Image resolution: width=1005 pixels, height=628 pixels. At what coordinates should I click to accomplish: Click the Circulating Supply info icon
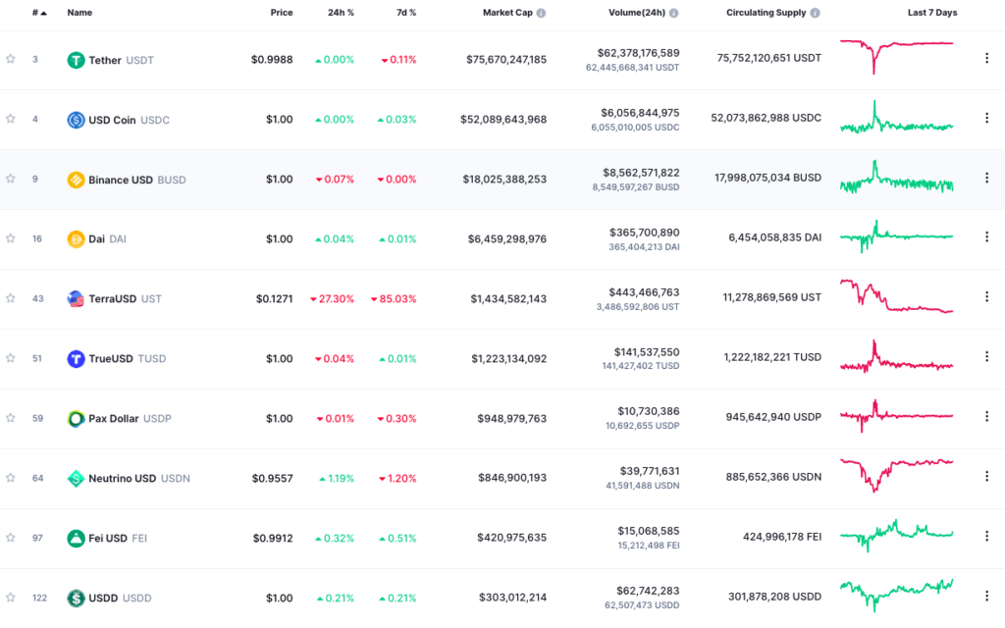click(815, 13)
